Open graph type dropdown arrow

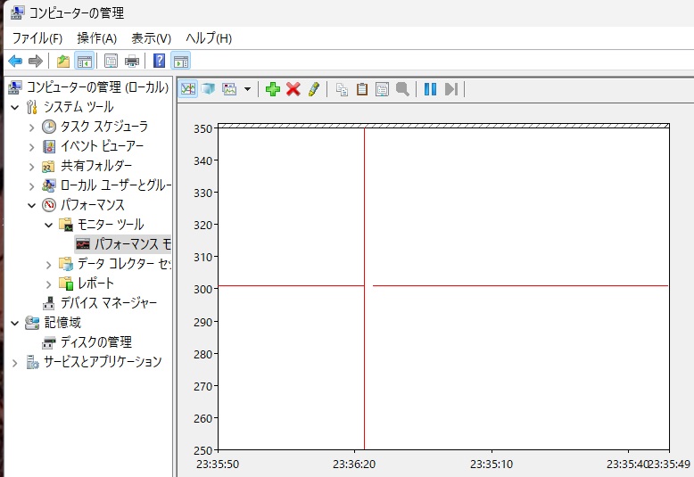247,89
